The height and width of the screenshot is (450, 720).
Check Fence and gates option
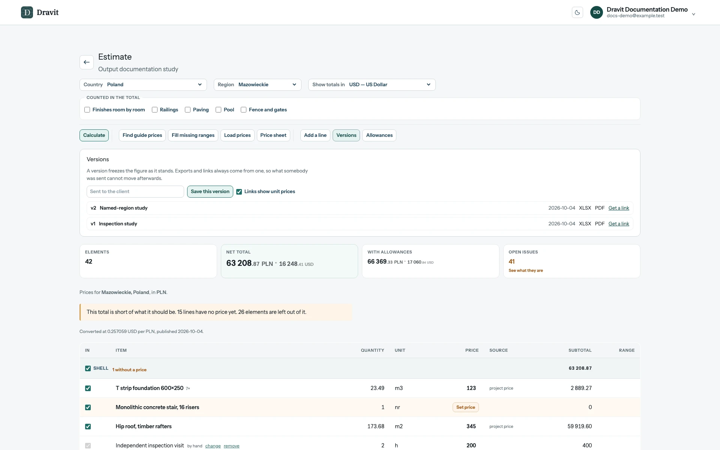(x=244, y=110)
